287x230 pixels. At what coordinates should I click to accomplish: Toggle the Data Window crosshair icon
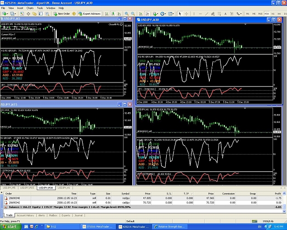(28, 14)
